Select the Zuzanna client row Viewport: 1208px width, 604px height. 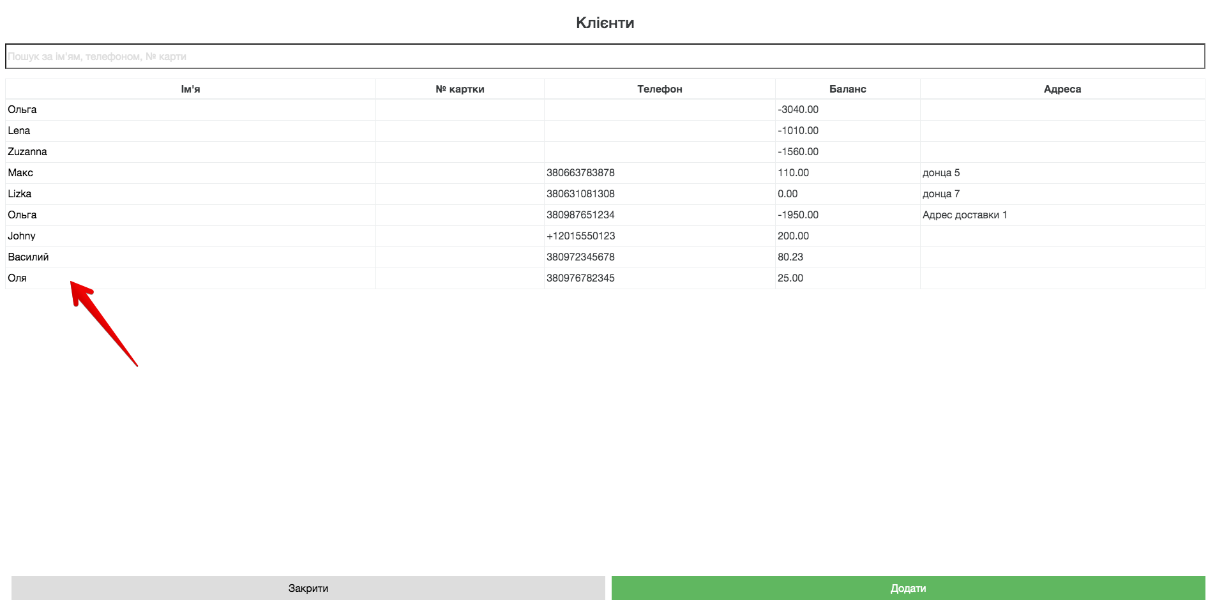tap(27, 152)
